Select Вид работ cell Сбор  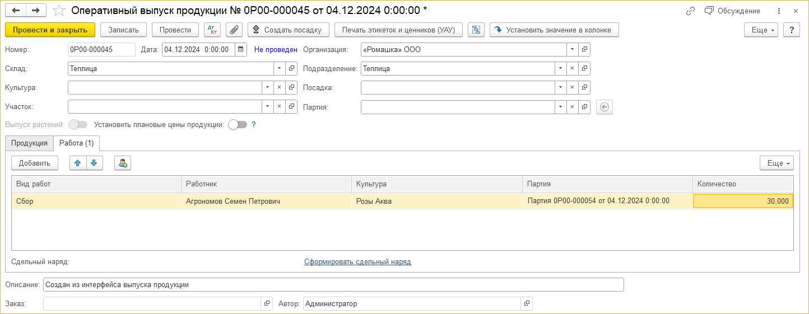pos(96,201)
